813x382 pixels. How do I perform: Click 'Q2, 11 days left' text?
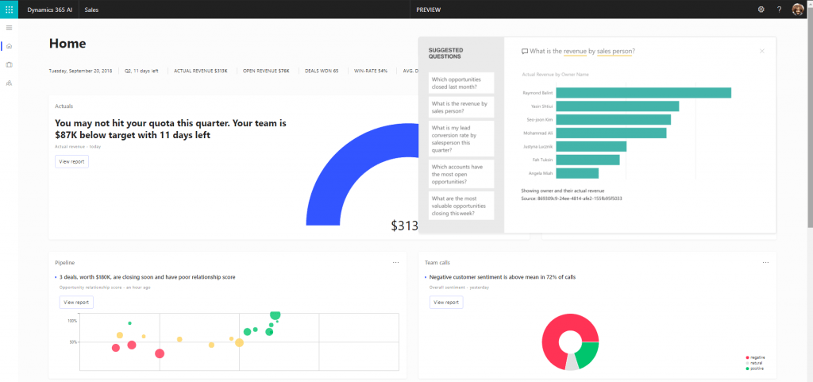(141, 71)
